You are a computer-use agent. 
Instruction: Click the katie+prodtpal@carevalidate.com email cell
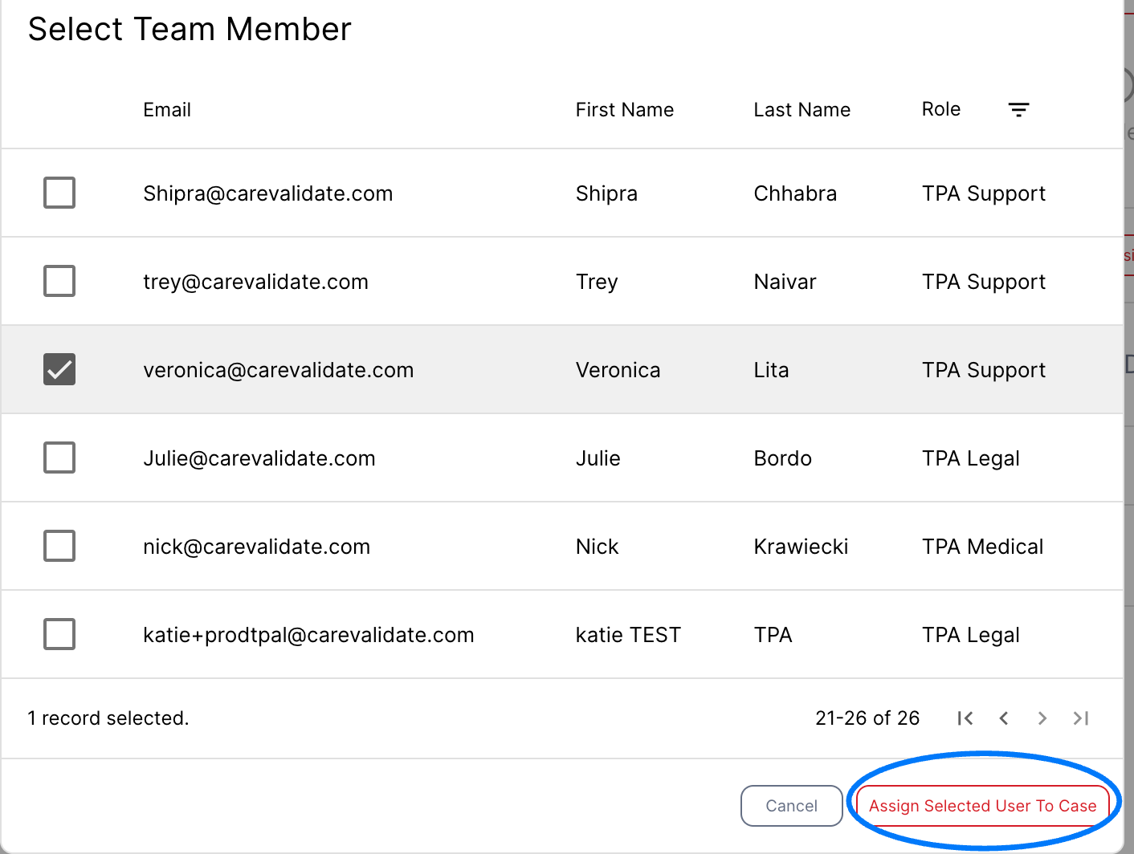[309, 635]
